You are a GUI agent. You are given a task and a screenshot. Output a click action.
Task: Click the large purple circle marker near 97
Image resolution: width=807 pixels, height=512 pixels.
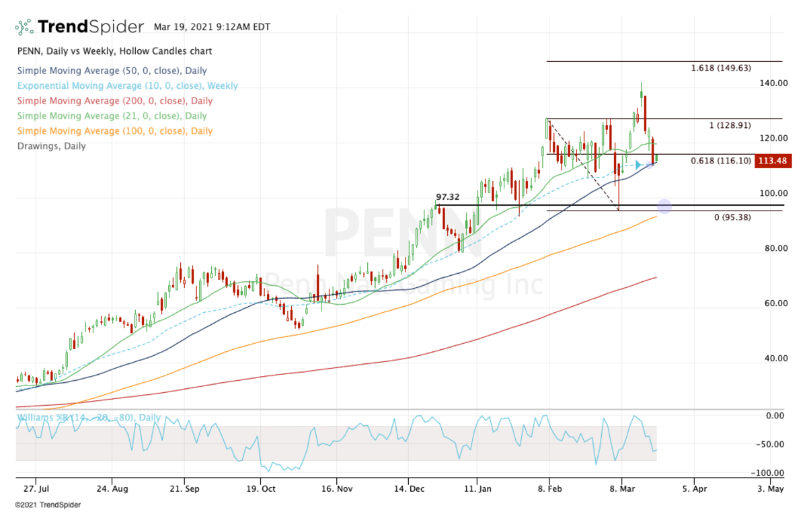[x=664, y=207]
